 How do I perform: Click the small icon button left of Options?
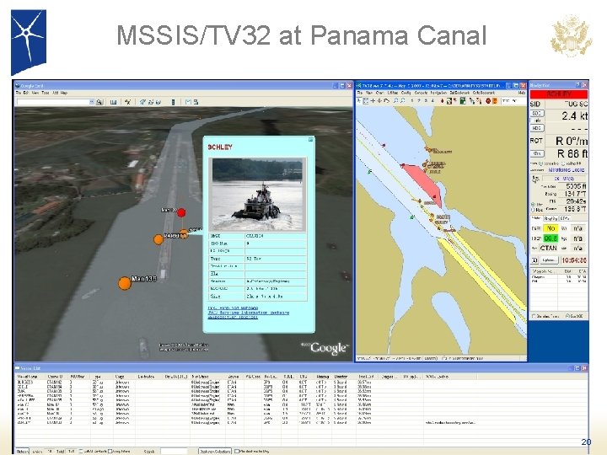[x=534, y=260]
